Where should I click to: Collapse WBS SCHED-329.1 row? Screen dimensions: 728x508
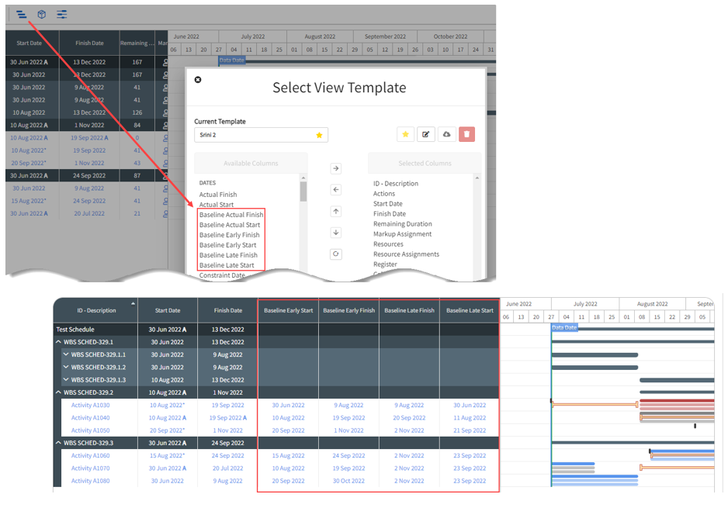(x=58, y=342)
